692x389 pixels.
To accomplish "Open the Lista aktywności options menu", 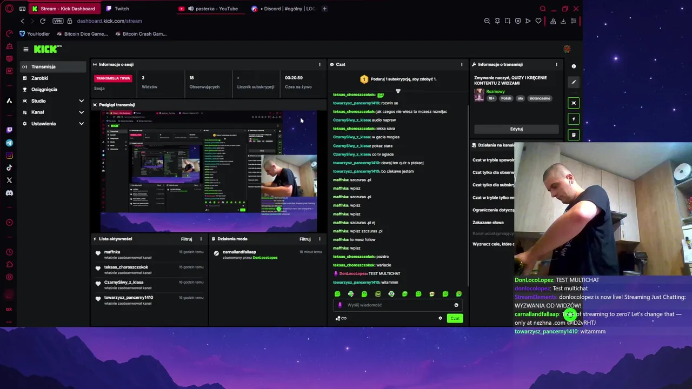I will click(x=201, y=239).
